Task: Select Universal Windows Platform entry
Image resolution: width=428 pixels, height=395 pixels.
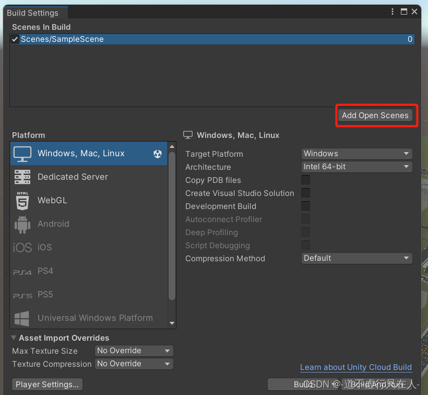Action: click(88, 318)
